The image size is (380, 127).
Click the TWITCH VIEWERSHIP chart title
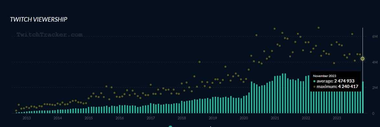click(x=38, y=20)
